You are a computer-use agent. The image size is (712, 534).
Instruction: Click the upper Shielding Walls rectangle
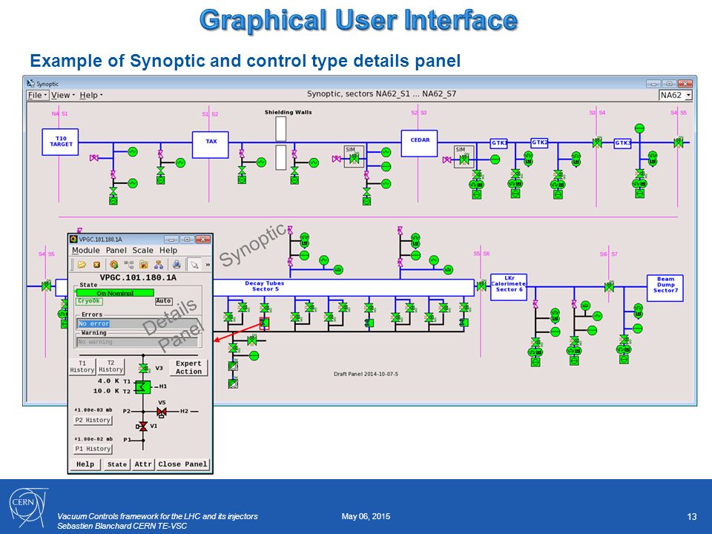[281, 129]
